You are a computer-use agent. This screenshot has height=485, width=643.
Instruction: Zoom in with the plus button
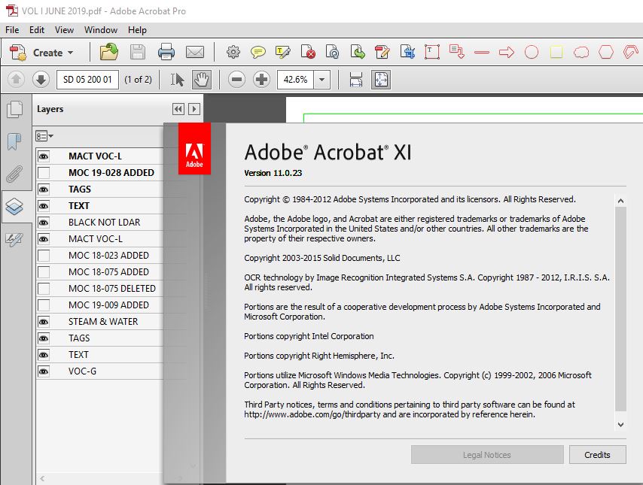(x=261, y=80)
